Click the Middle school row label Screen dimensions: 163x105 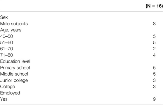pyautogui.click(x=14, y=74)
